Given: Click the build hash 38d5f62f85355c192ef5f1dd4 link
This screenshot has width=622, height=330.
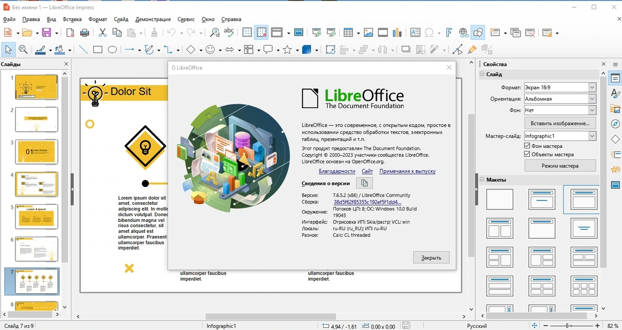Looking at the screenshot, I should [367, 202].
